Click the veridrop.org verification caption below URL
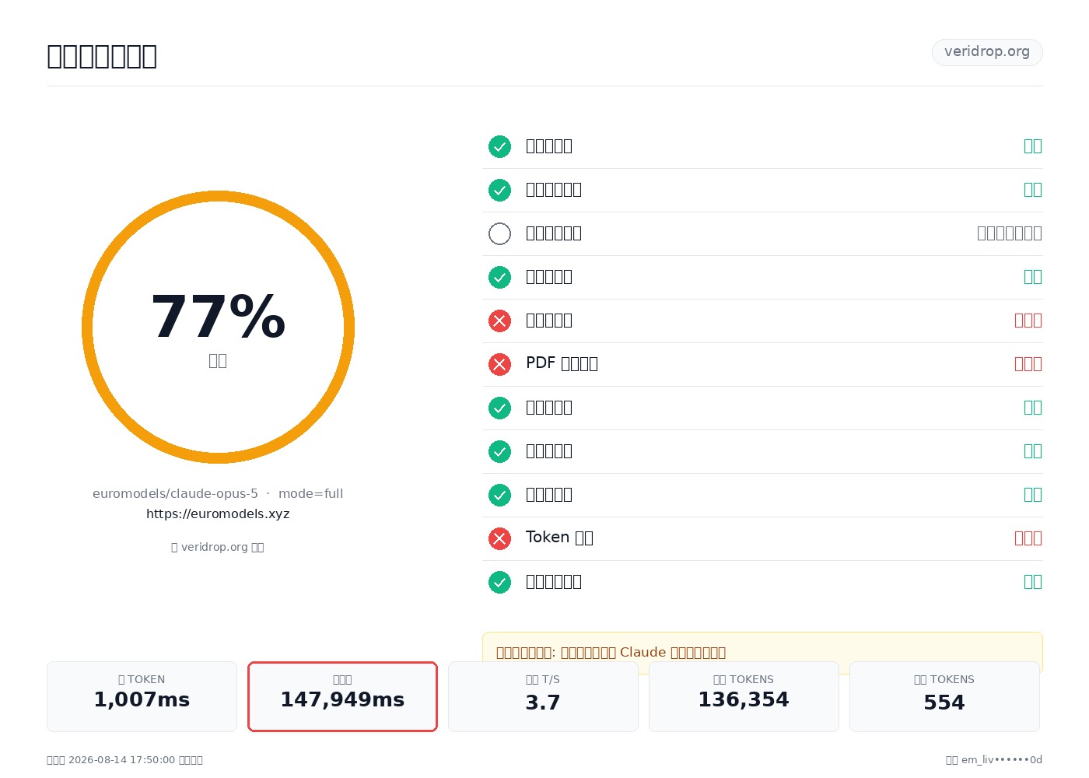The width and height of the screenshot is (1089, 778). [x=218, y=547]
